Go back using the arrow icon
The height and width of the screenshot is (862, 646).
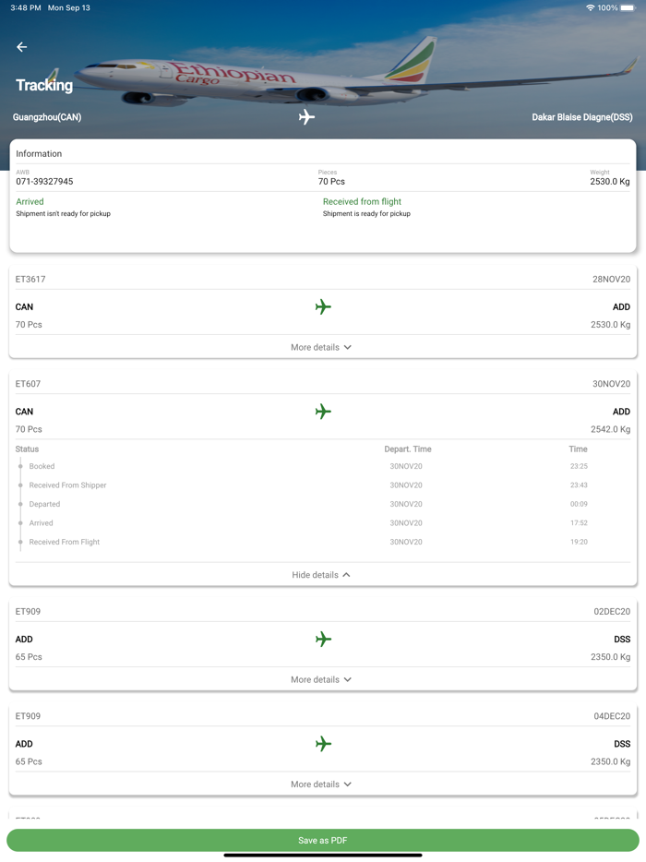click(x=22, y=47)
